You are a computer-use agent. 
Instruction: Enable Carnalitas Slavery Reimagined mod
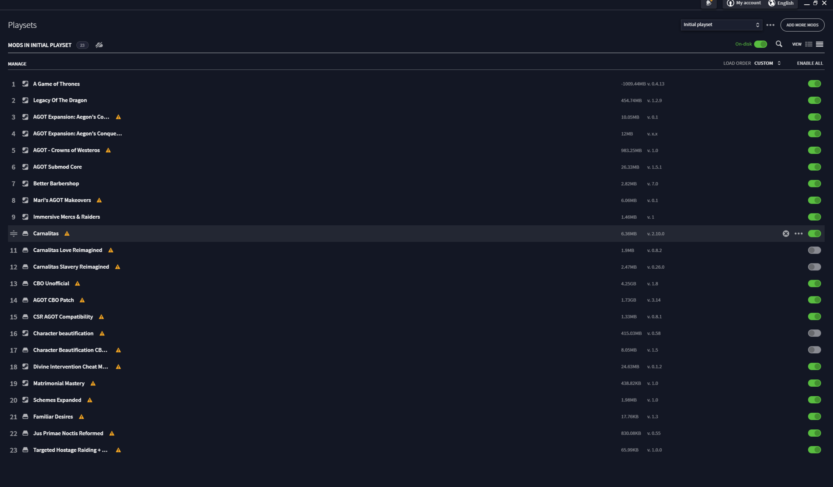[x=814, y=267]
